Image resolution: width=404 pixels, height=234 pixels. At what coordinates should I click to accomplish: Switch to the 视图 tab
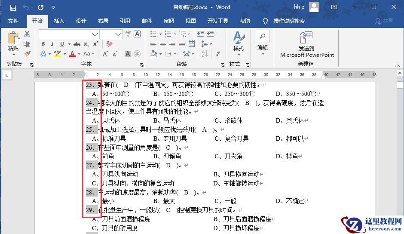click(x=191, y=21)
